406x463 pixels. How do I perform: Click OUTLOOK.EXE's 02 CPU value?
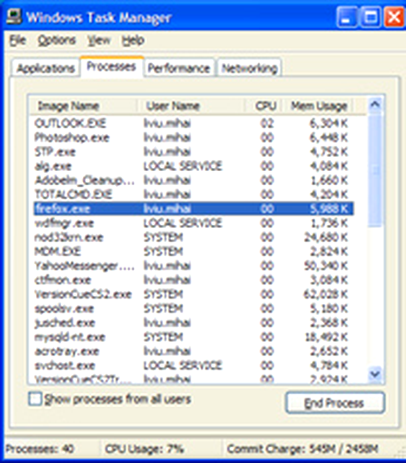pyautogui.click(x=267, y=123)
